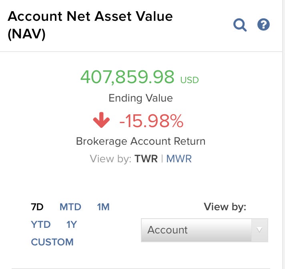285x269 pixels.
Task: Click the 407,859.98 ending value figure
Action: point(127,77)
